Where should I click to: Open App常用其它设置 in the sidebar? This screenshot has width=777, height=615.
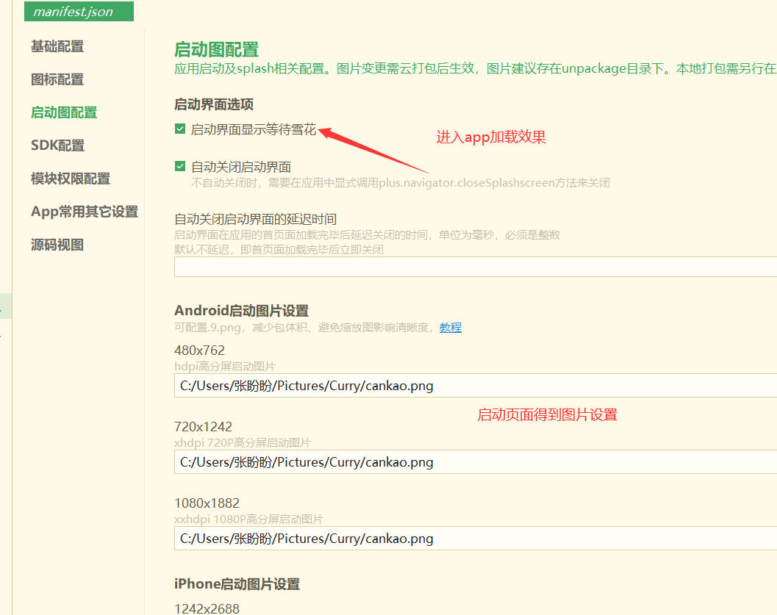(x=85, y=212)
